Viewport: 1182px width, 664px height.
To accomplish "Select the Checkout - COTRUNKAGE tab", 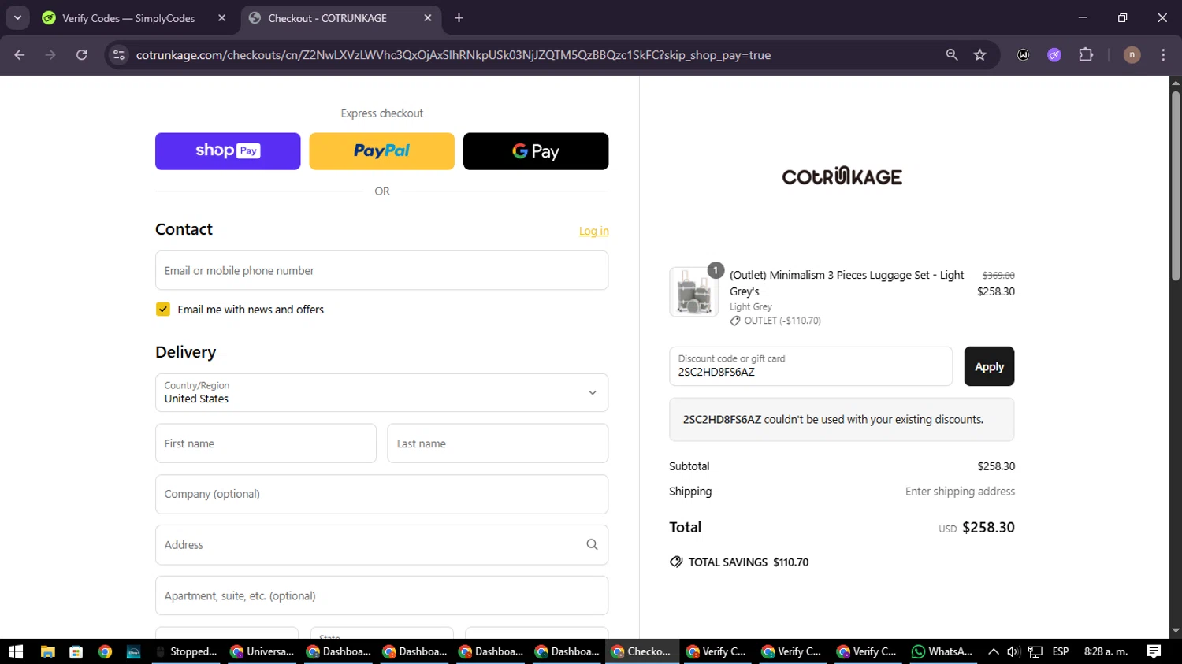I will pos(326,18).
